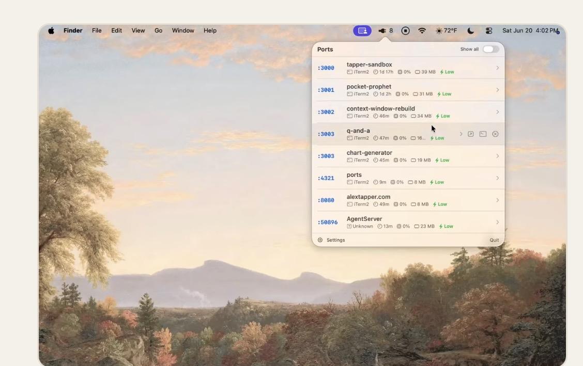The height and width of the screenshot is (366, 583).
Task: Click port number :3001
Action: [326, 90]
